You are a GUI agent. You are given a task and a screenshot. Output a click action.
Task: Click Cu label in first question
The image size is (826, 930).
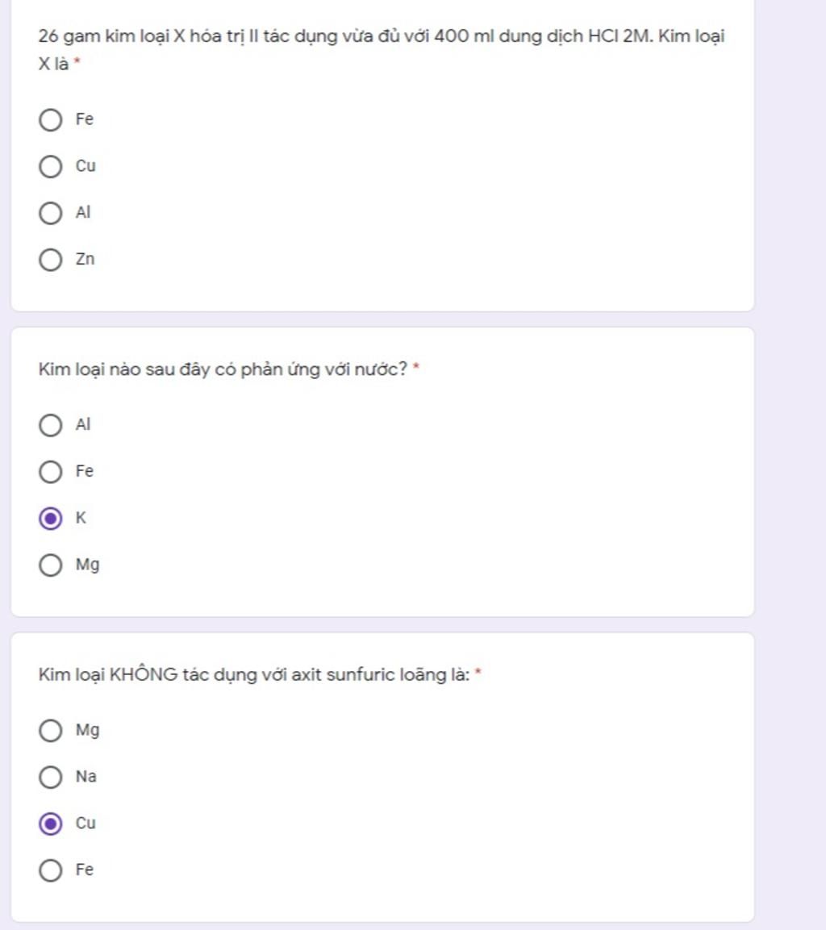click(x=86, y=165)
